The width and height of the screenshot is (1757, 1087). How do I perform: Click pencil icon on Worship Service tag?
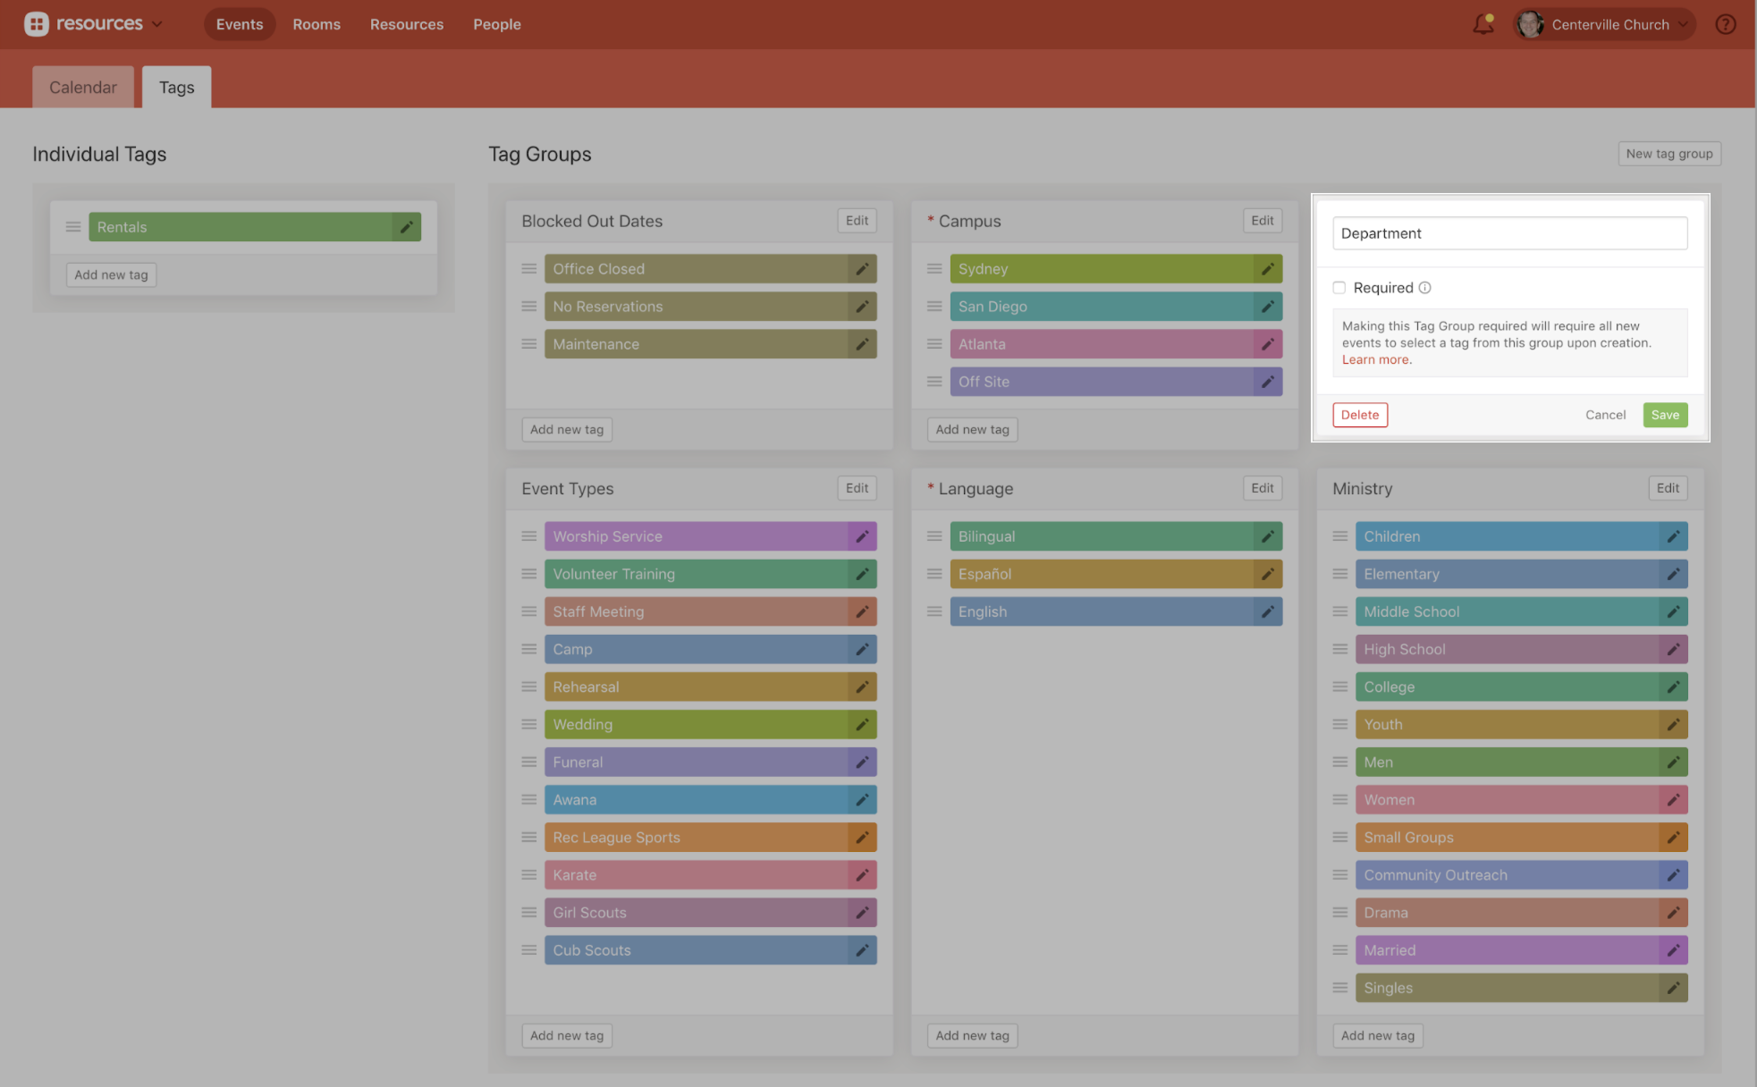[862, 536]
